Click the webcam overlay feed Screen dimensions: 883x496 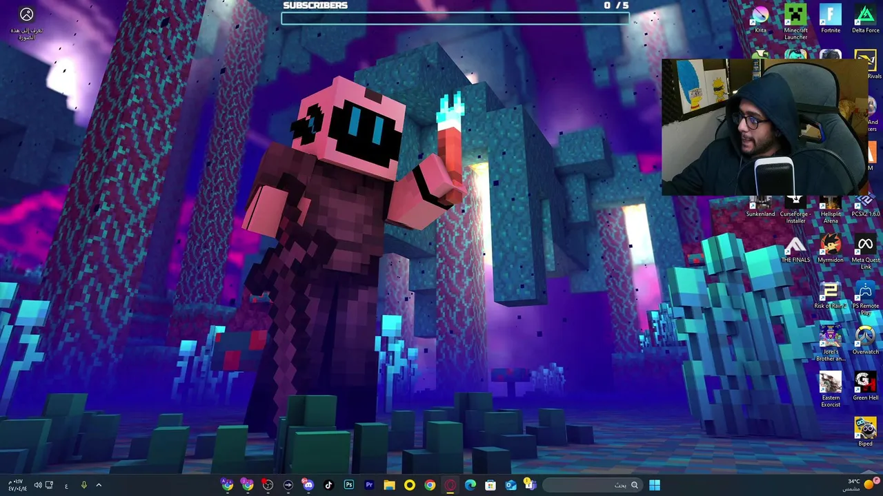coord(764,127)
